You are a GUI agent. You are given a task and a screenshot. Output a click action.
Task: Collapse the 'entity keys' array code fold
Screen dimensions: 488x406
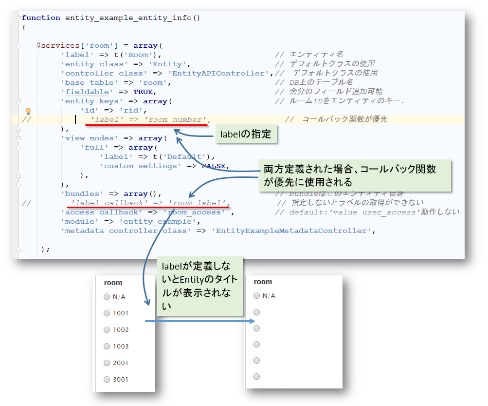18,101
